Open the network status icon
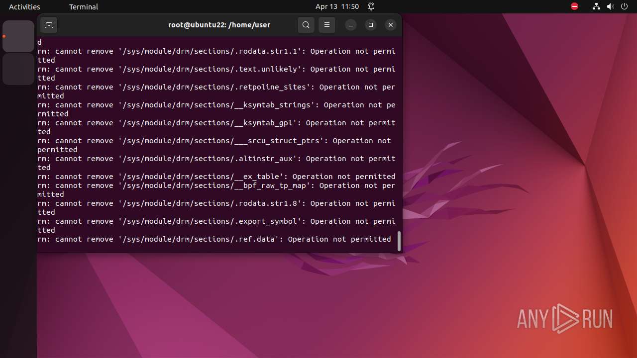 tap(596, 6)
